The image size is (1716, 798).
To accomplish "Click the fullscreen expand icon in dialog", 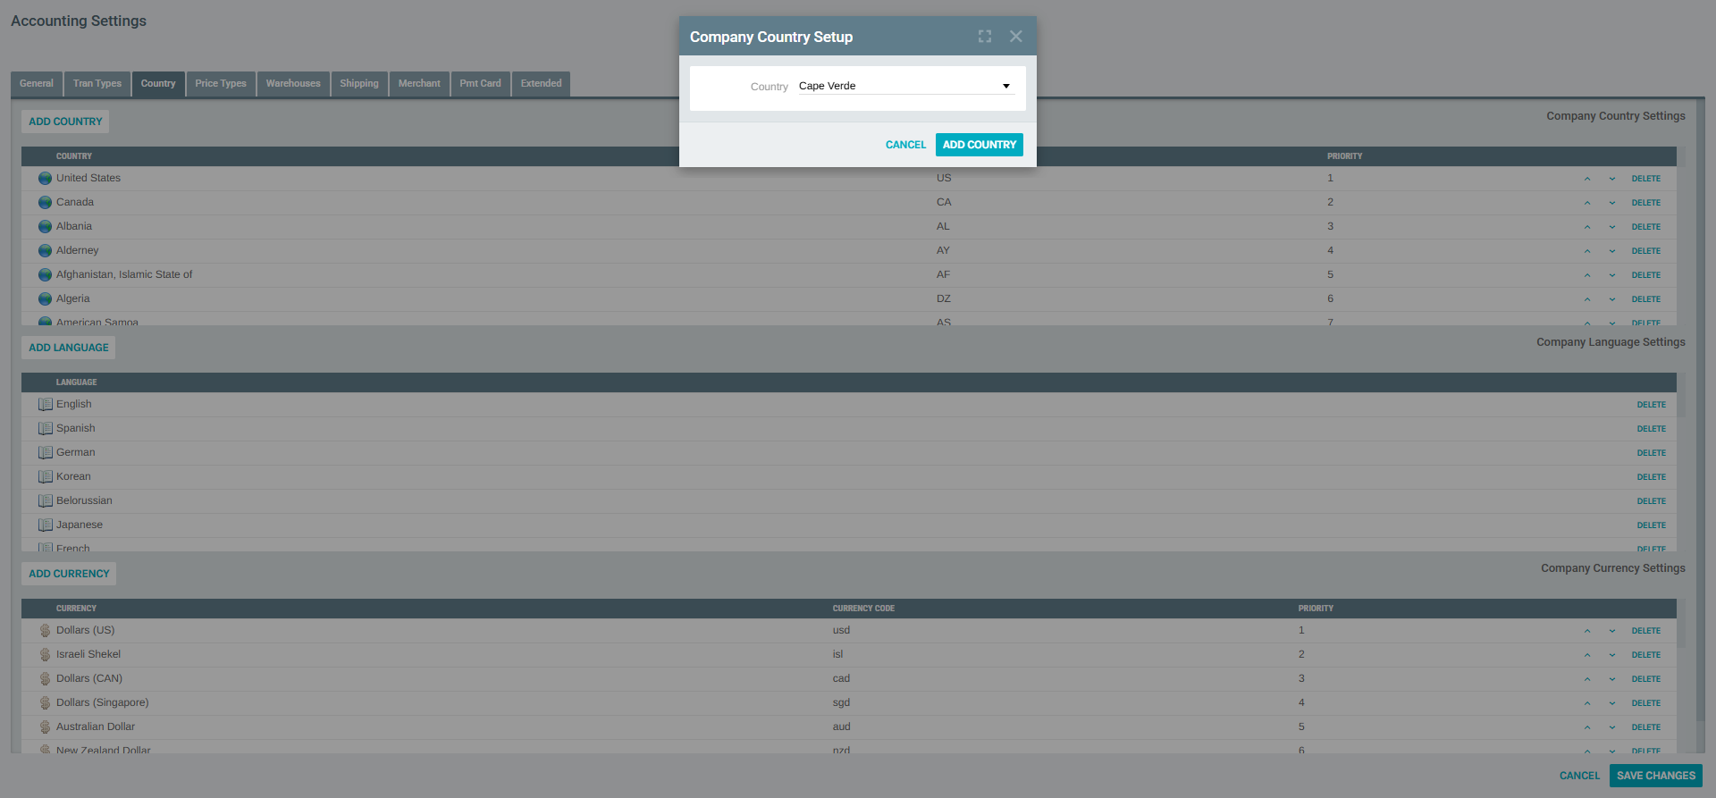I will pyautogui.click(x=984, y=37).
